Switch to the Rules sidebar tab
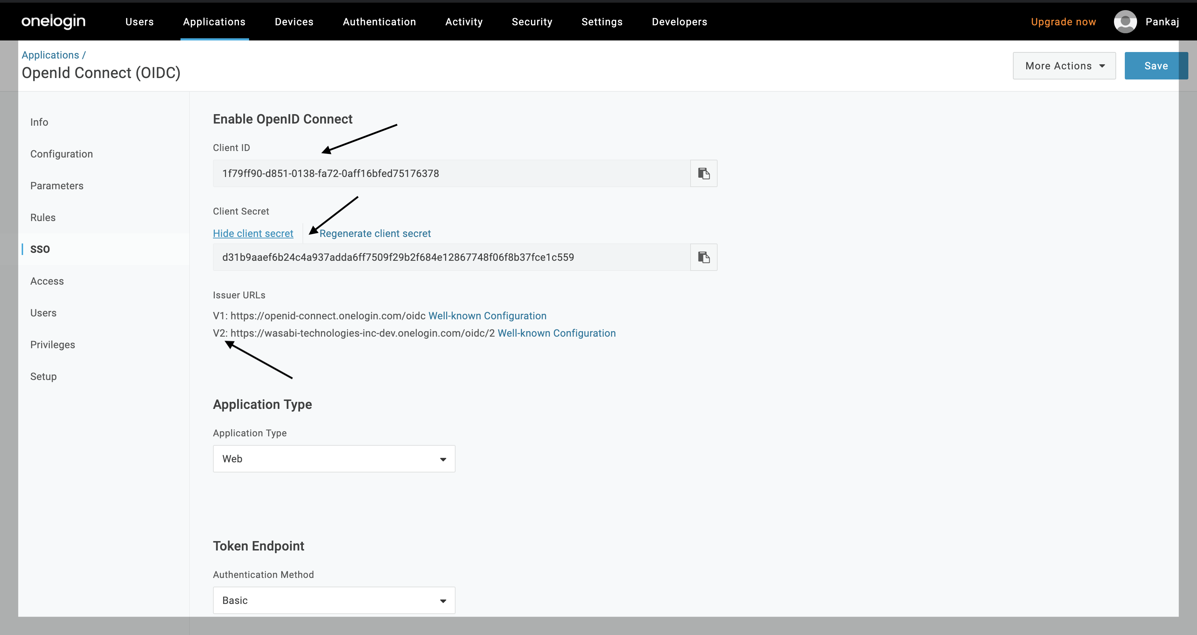Image resolution: width=1197 pixels, height=635 pixels. coord(43,217)
